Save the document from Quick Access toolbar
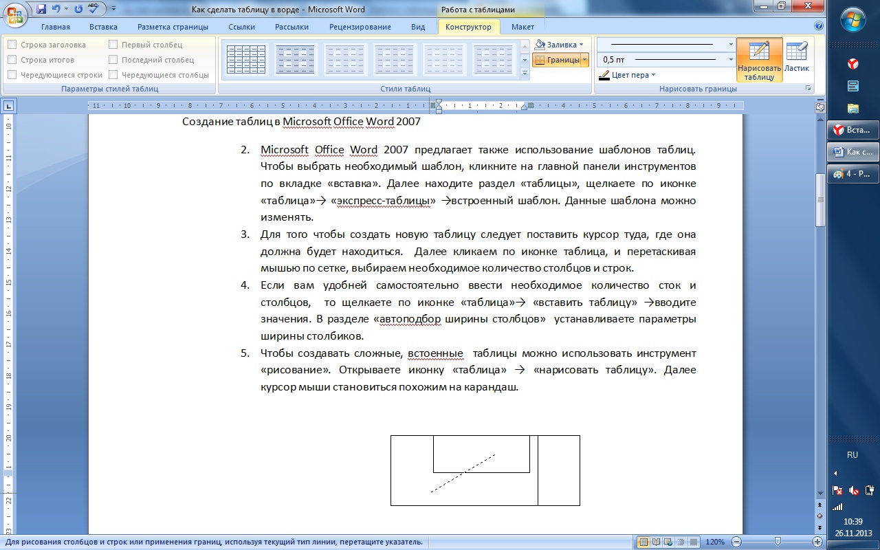The height and width of the screenshot is (550, 880). [x=41, y=9]
